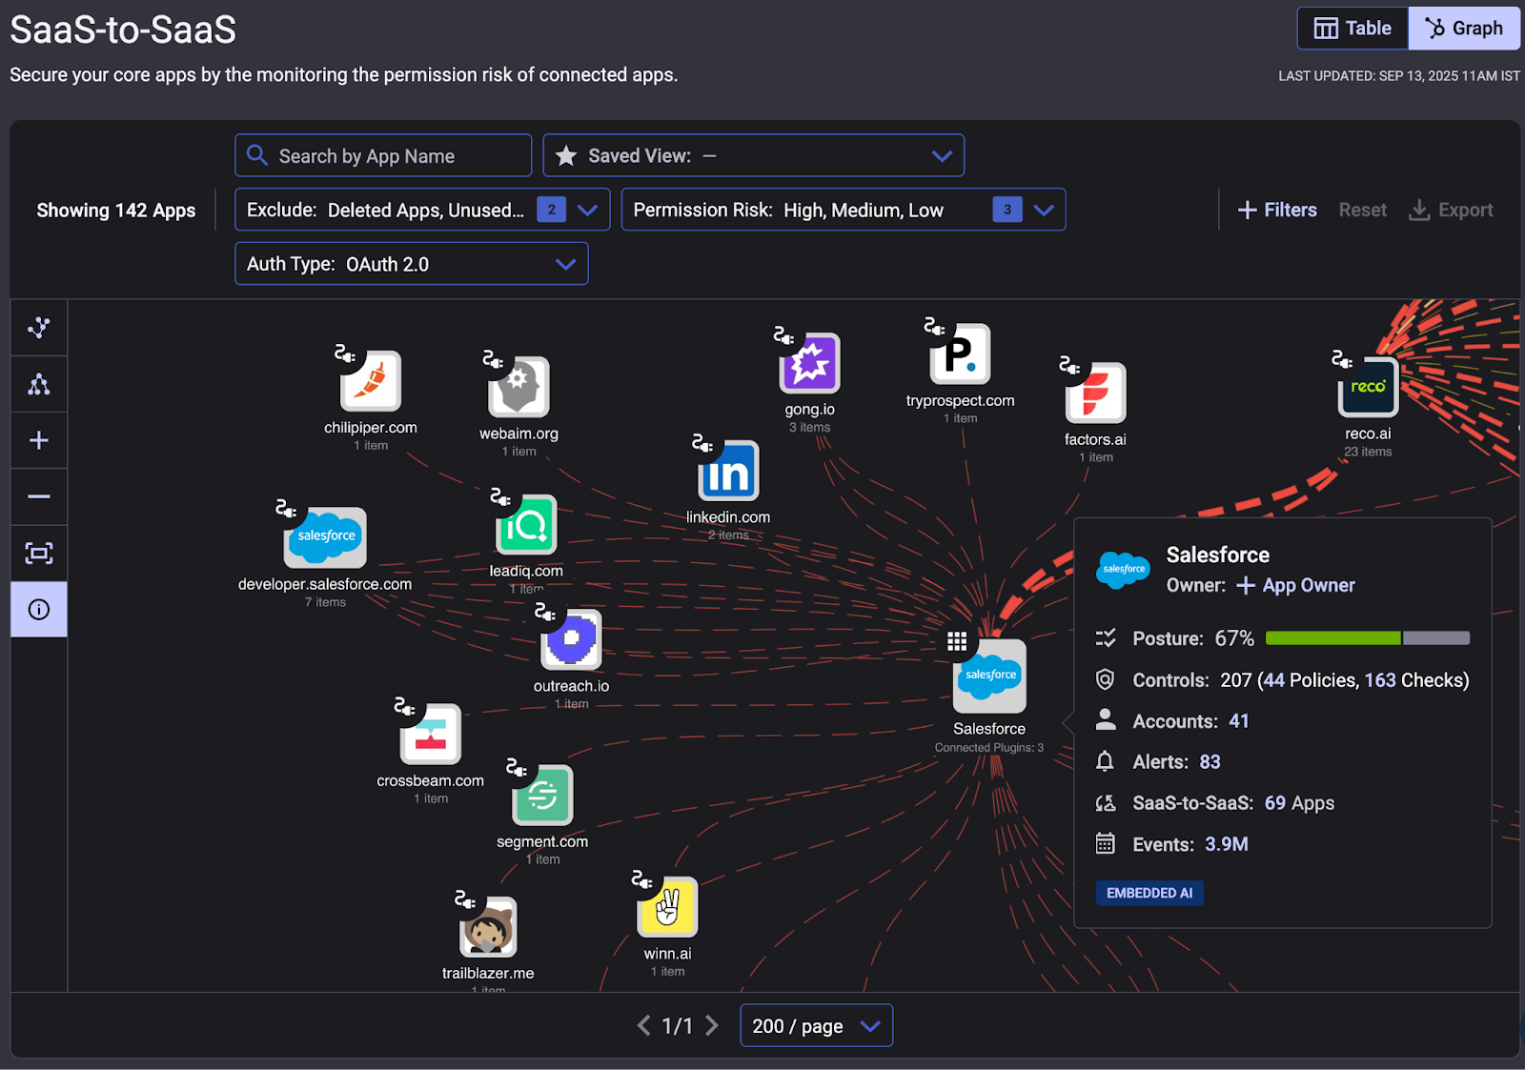Add more filters with Filters button

pyautogui.click(x=1277, y=210)
